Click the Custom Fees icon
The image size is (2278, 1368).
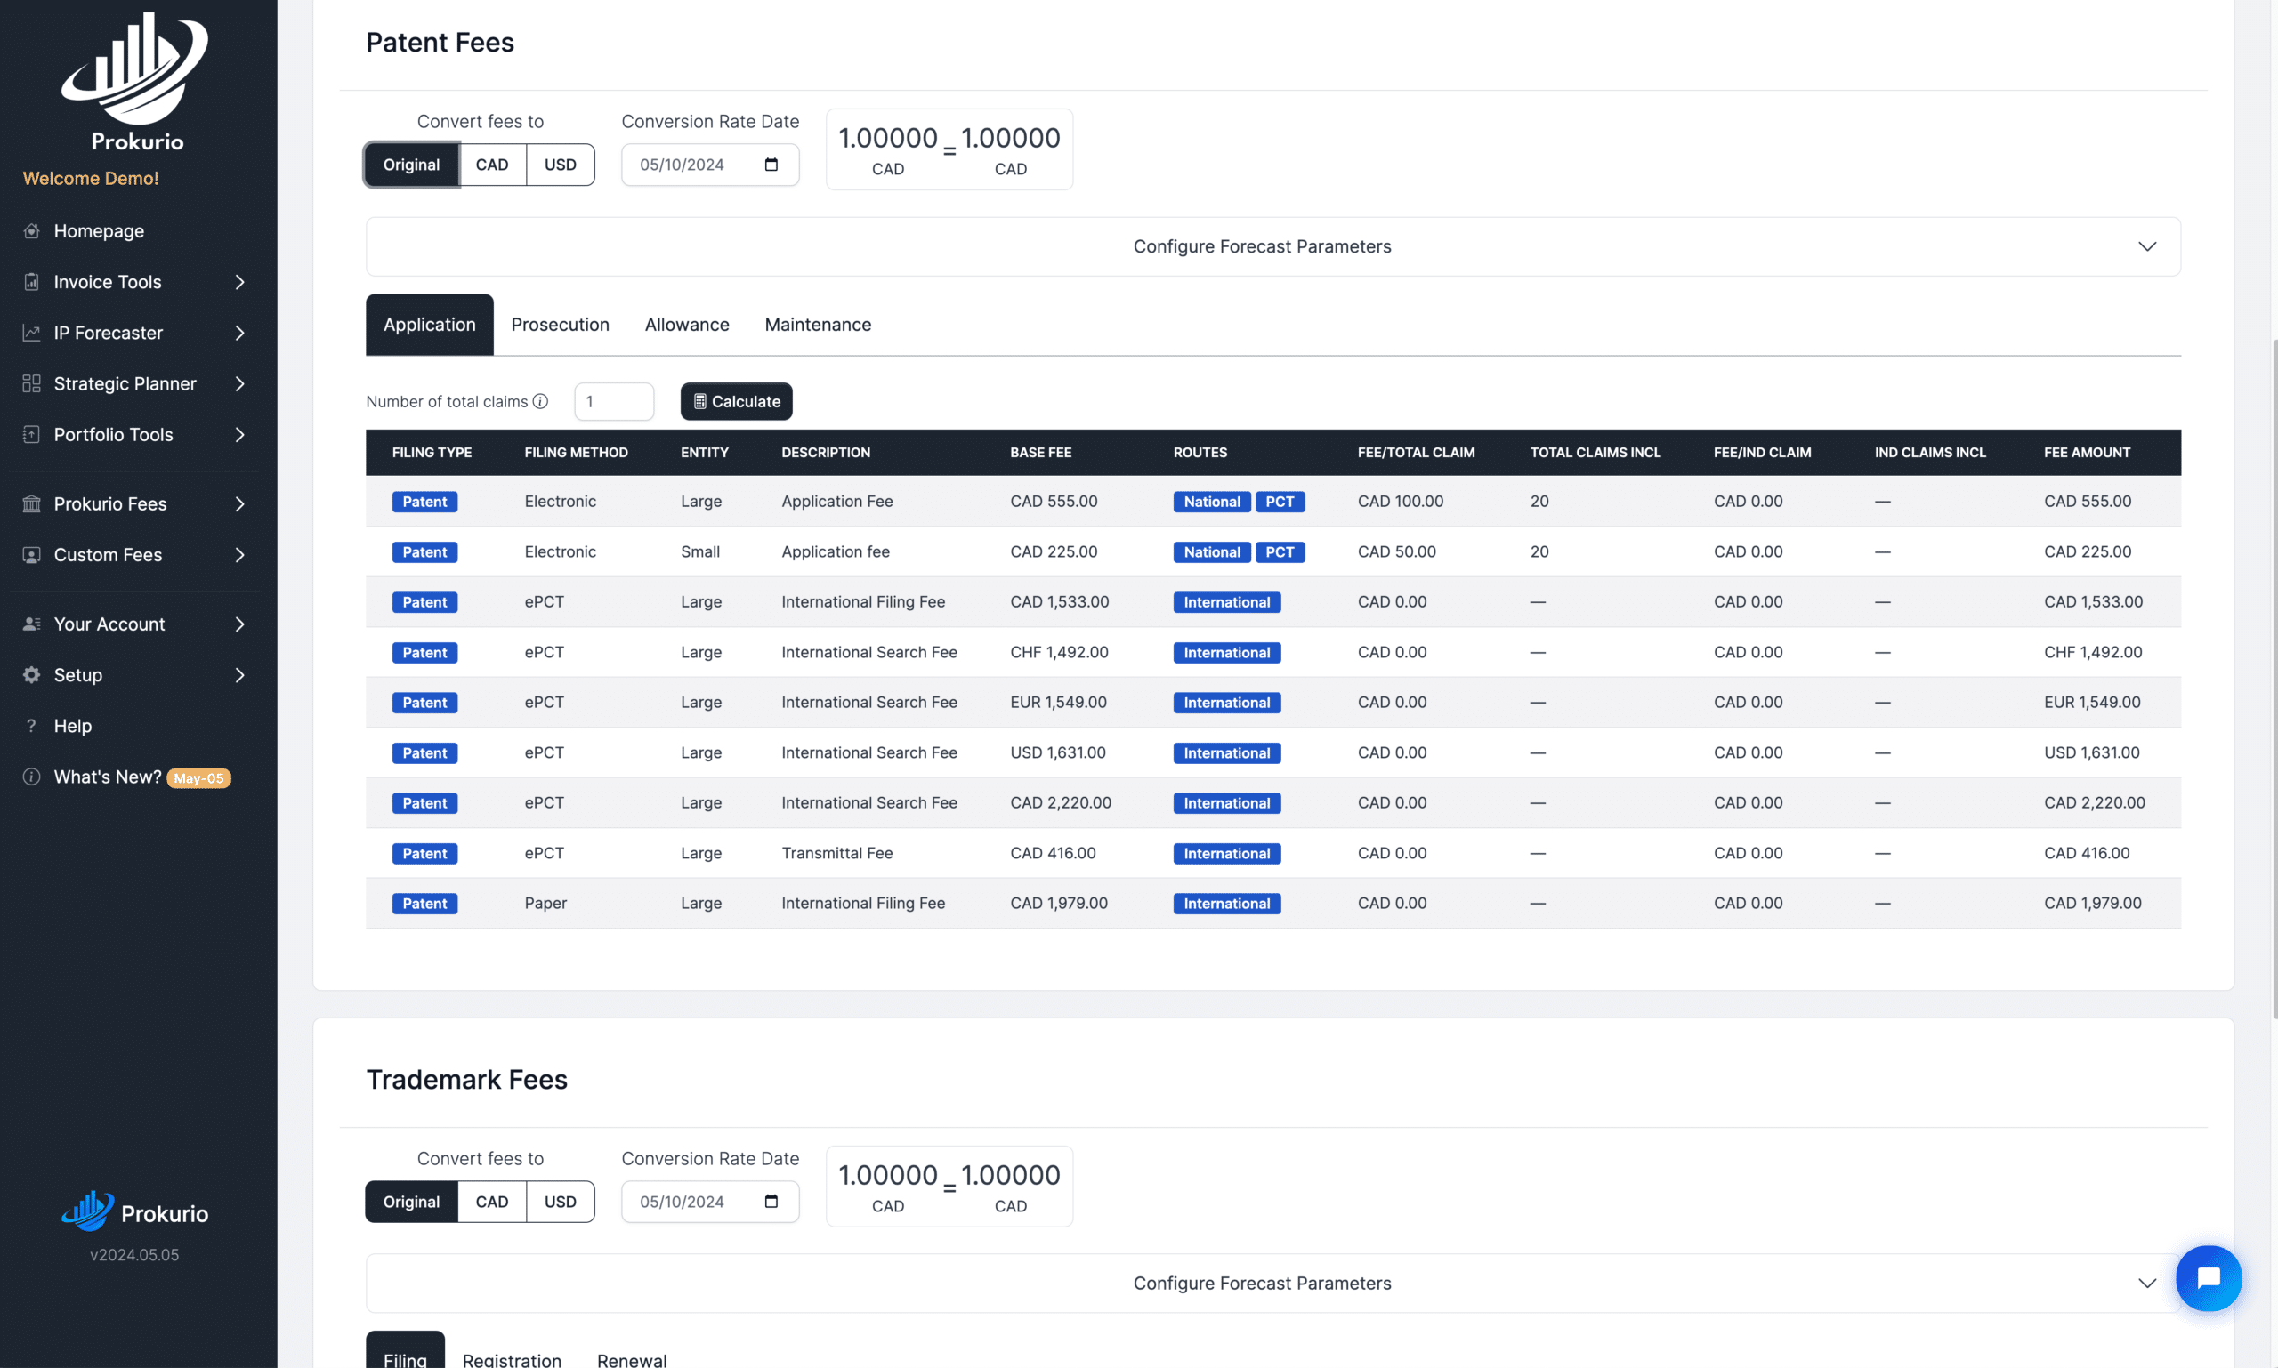[31, 554]
